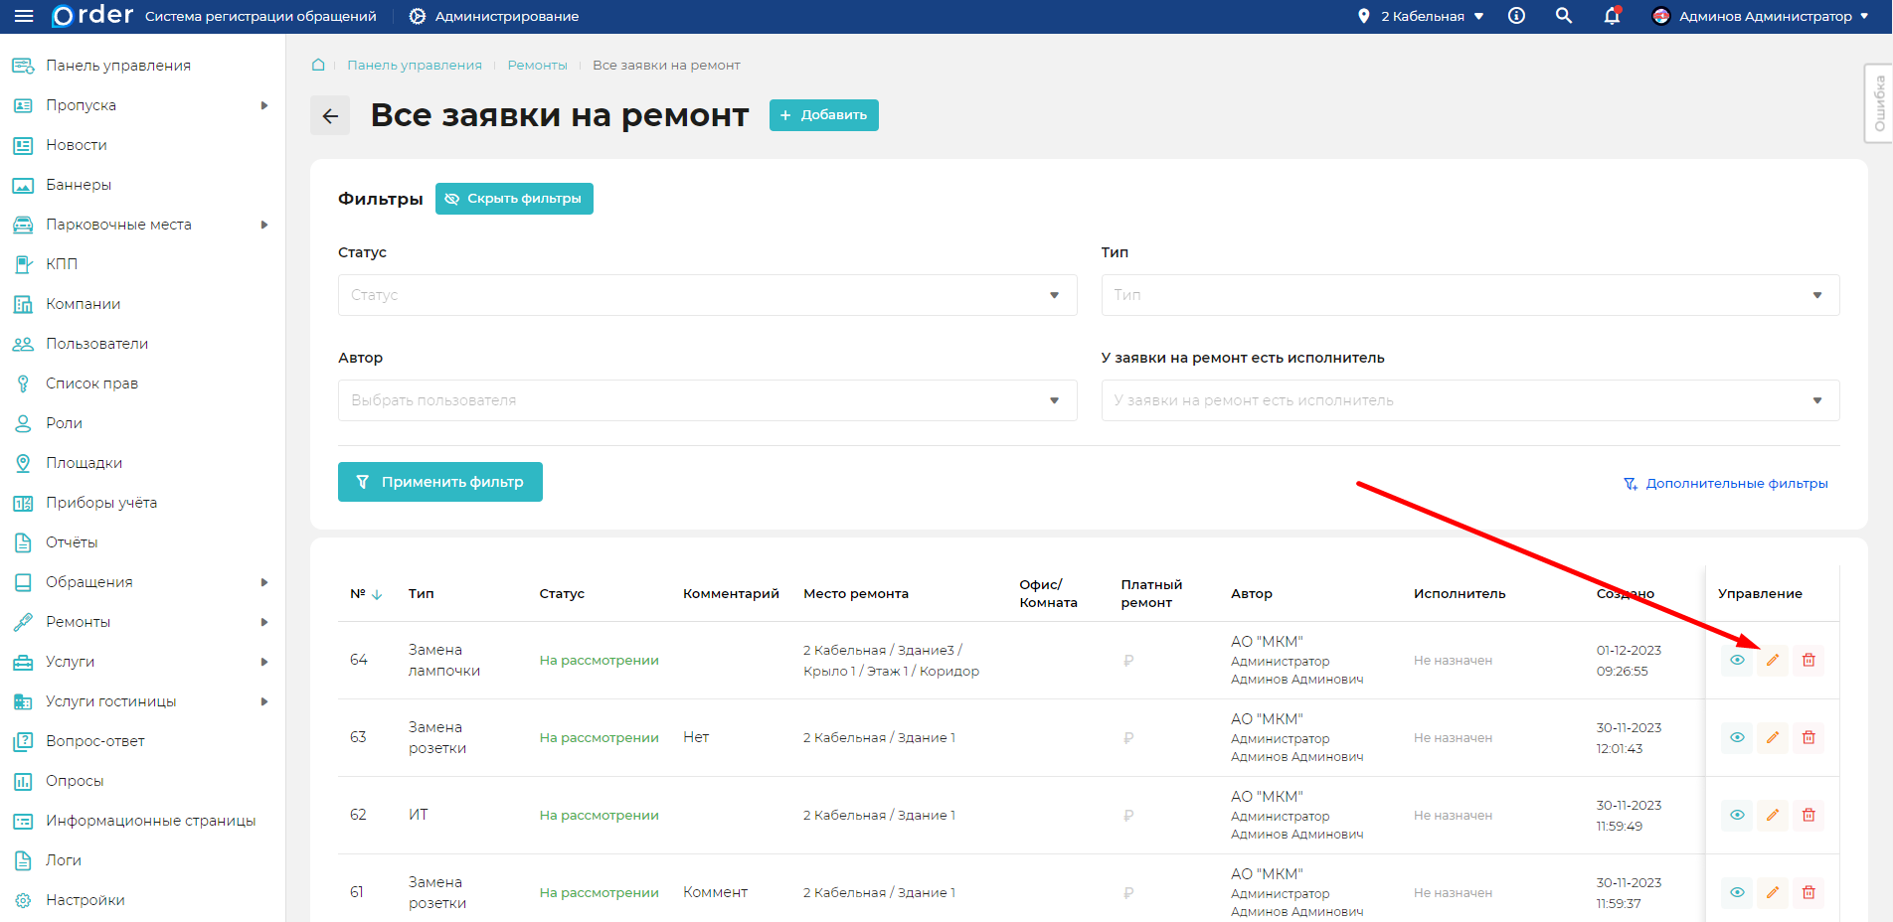Hide filters with Скрыть фильтры button
This screenshot has height=922, width=1893.
click(x=514, y=199)
